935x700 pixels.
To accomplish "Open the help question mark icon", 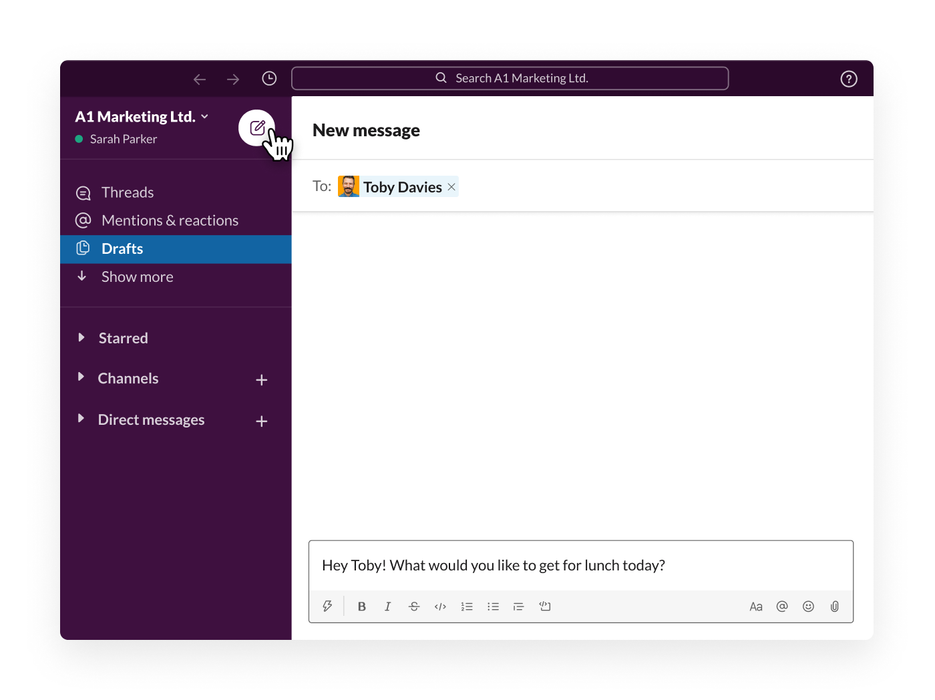I will [849, 79].
